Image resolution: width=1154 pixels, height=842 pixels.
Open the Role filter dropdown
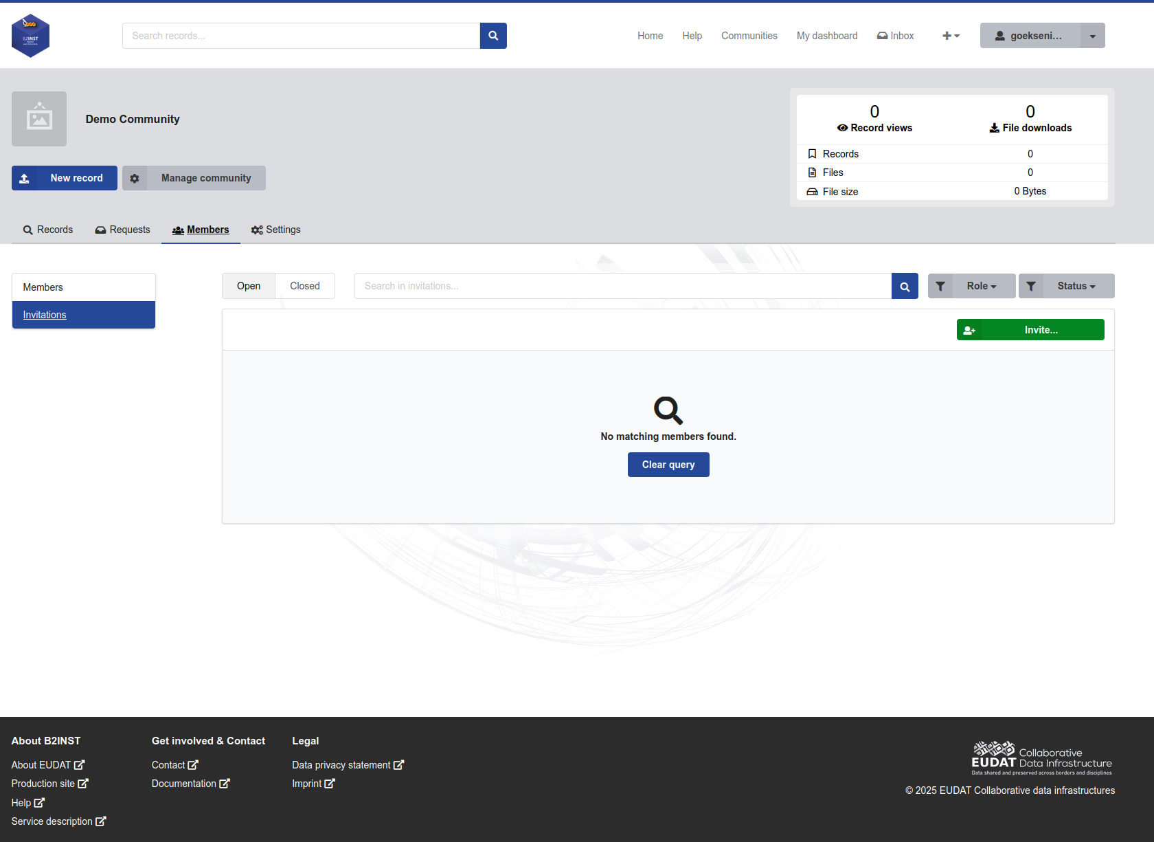point(972,286)
